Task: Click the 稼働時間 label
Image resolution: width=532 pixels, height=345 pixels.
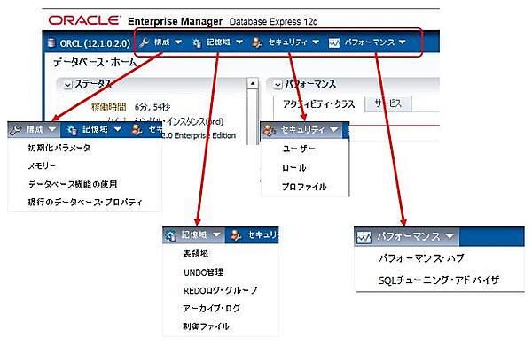Action: (x=108, y=107)
